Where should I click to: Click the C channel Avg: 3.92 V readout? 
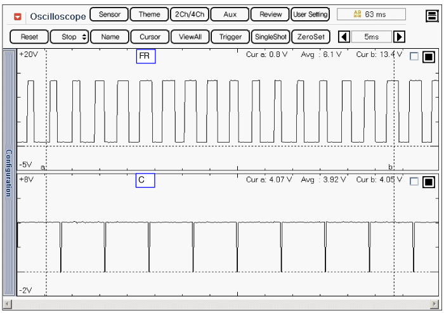click(x=323, y=179)
